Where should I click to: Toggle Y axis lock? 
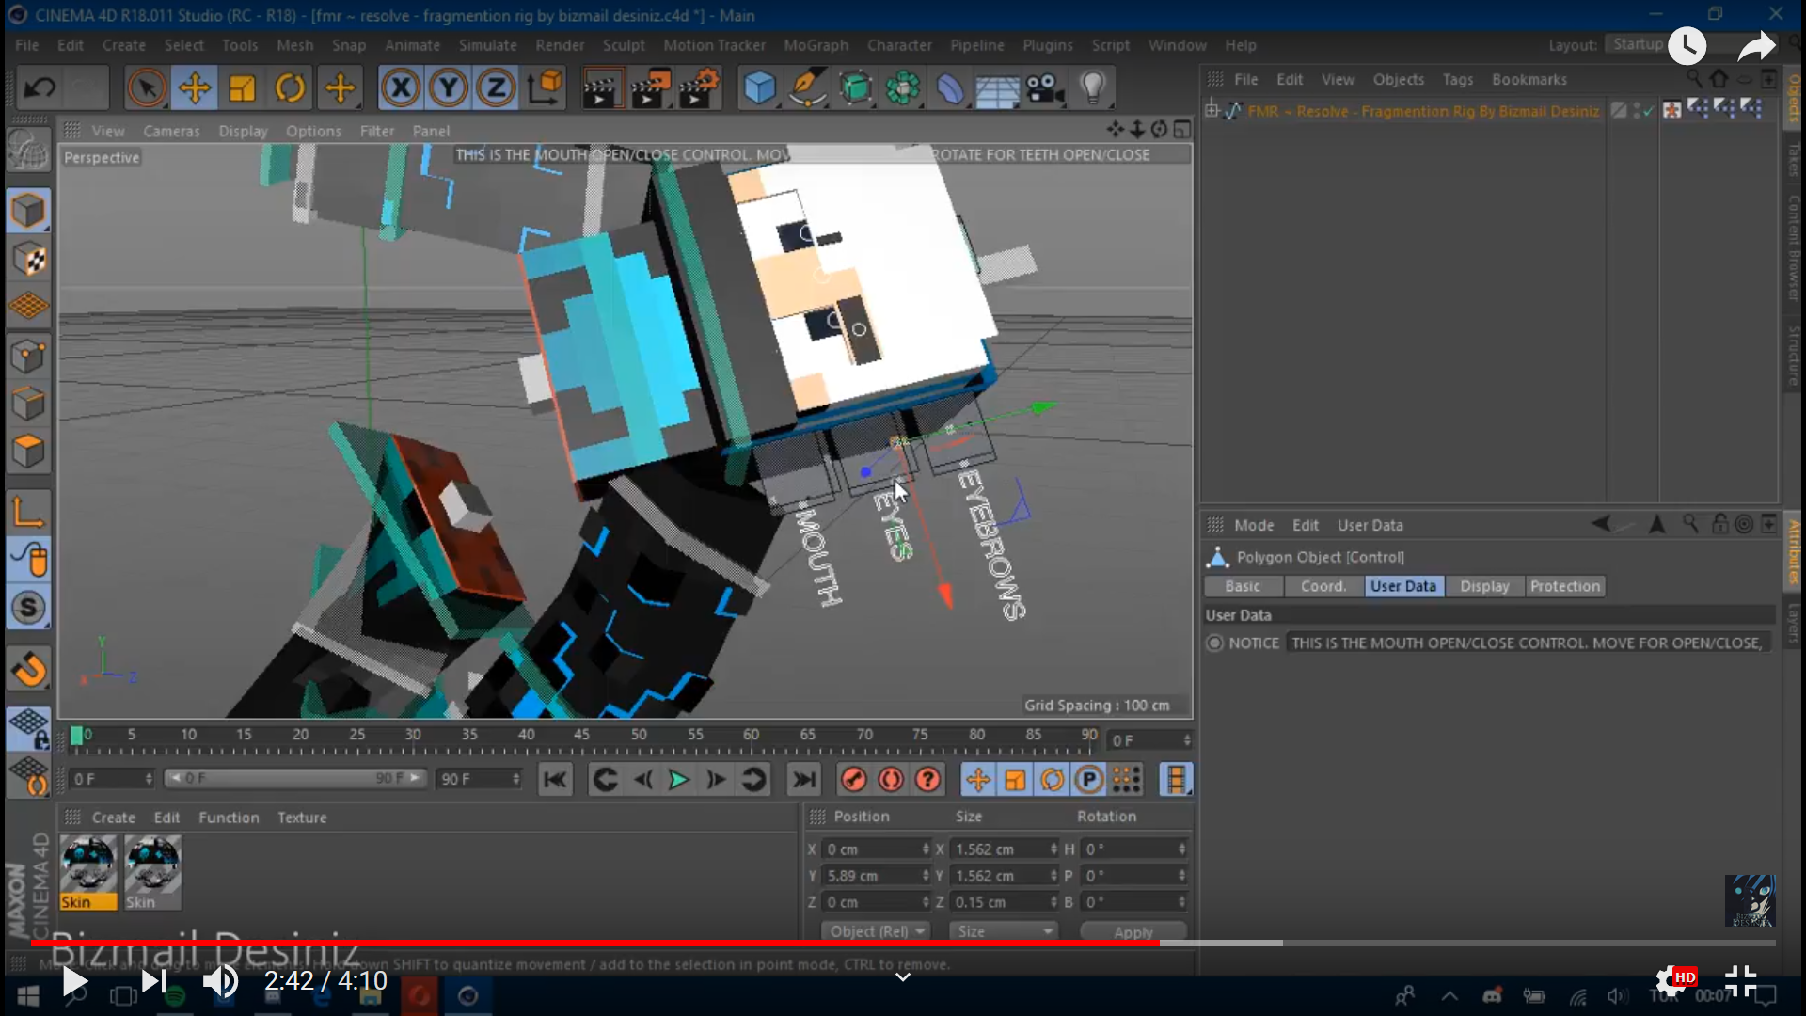tap(449, 87)
